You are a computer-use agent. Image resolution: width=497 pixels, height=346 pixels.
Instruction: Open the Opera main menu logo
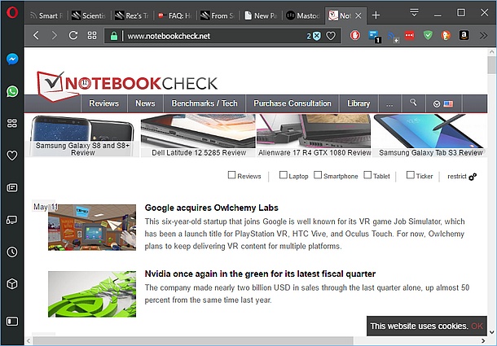[x=12, y=13]
